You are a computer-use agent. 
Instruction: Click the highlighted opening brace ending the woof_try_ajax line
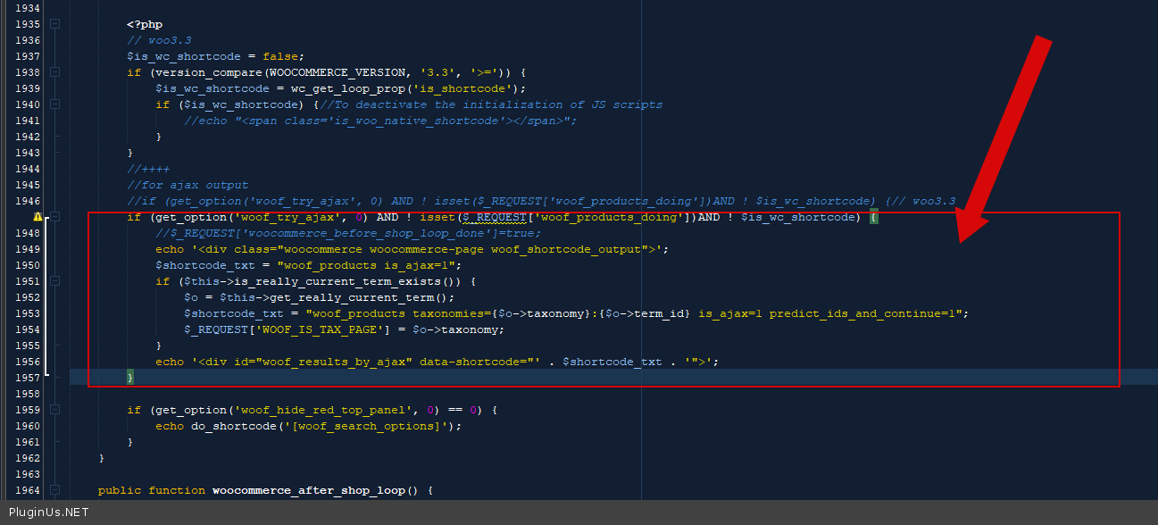pos(874,217)
